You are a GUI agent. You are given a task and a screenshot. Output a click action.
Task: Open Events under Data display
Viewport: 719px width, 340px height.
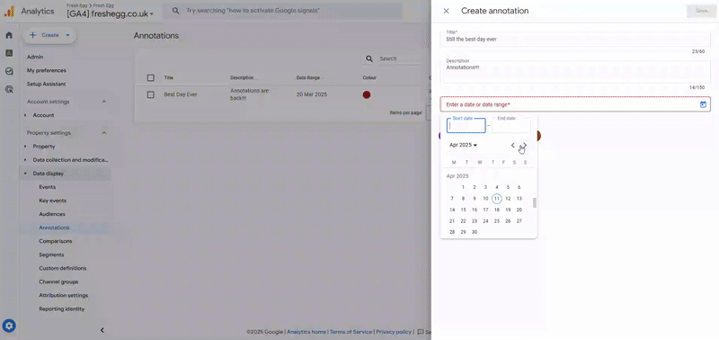(48, 187)
